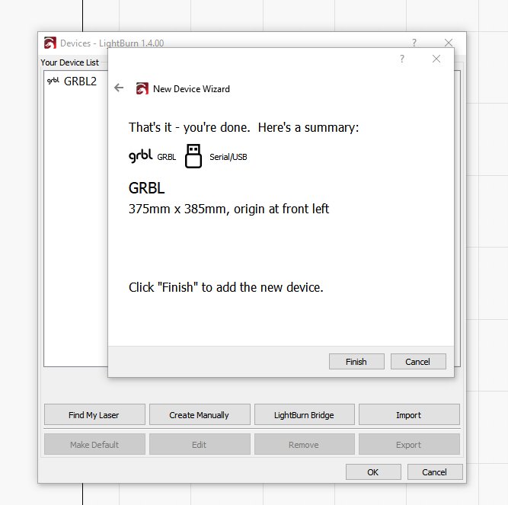Go back using the wizard back arrow
This screenshot has width=508, height=505.
[119, 88]
